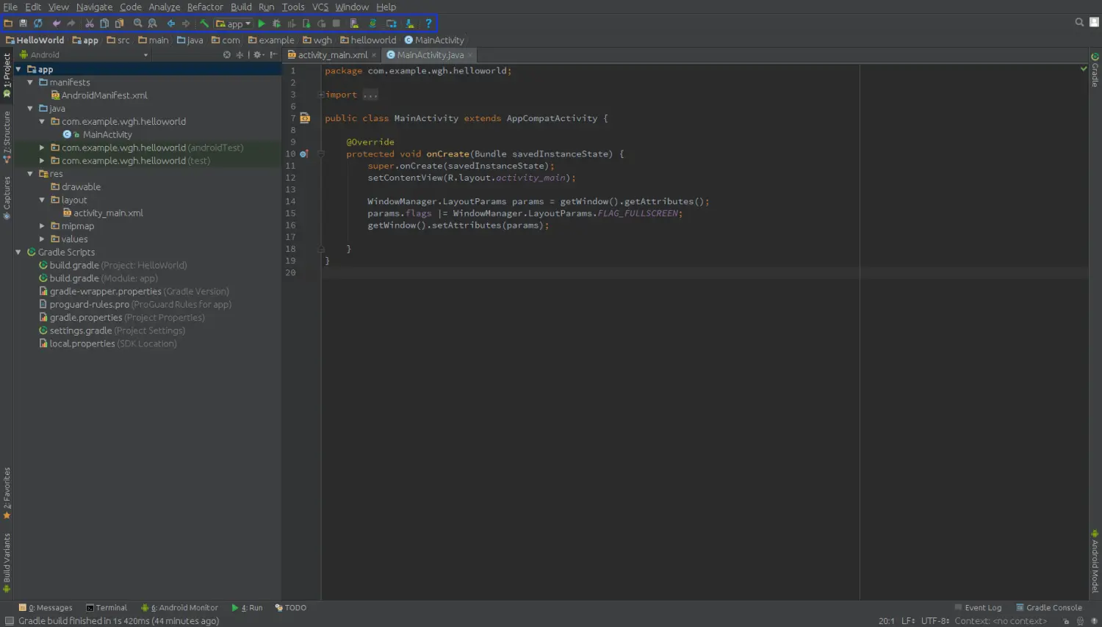Open the Terminal tool window
This screenshot has width=1102, height=627.
pyautogui.click(x=107, y=608)
